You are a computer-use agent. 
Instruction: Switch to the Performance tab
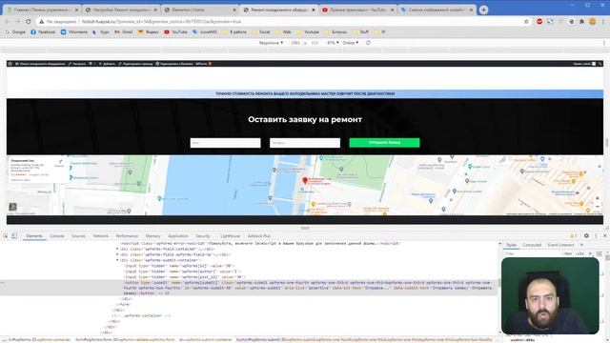pyautogui.click(x=127, y=236)
